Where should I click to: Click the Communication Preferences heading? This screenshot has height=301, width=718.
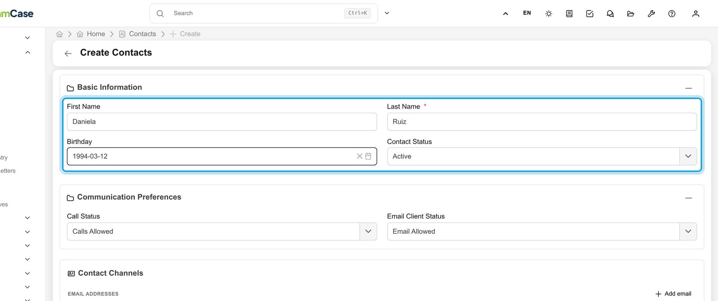(129, 197)
